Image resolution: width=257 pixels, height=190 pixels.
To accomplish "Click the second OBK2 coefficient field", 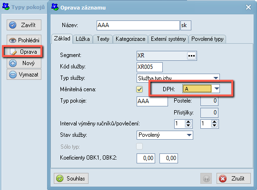I will pyautogui.click(x=168, y=158).
